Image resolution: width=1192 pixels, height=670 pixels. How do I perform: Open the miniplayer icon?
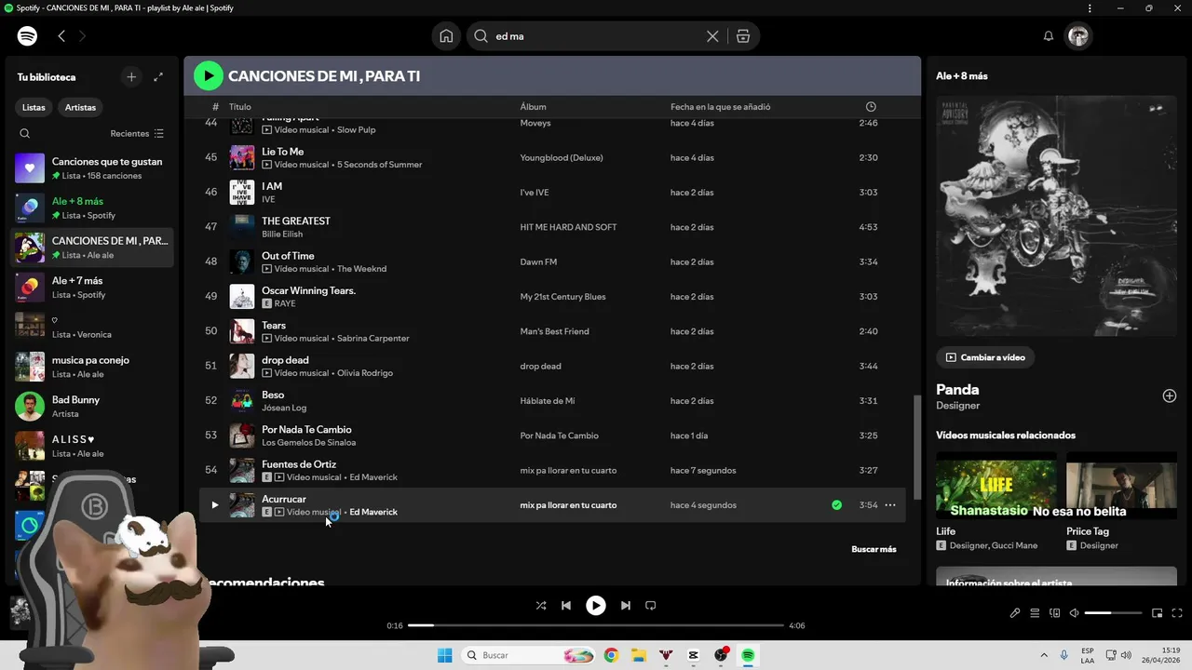(1157, 613)
